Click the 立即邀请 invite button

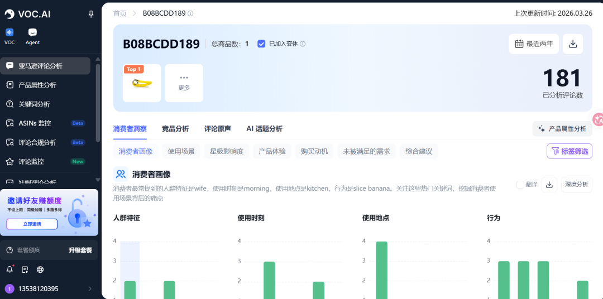(32, 224)
